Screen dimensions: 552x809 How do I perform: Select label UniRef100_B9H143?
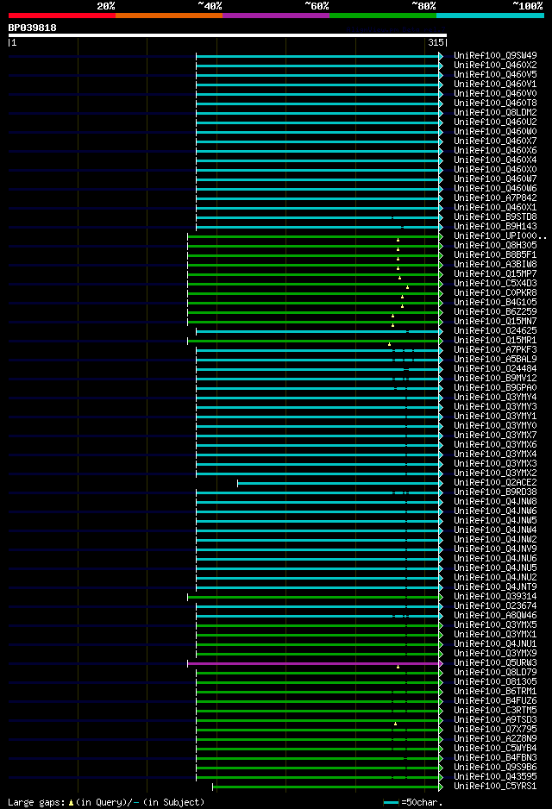point(495,227)
